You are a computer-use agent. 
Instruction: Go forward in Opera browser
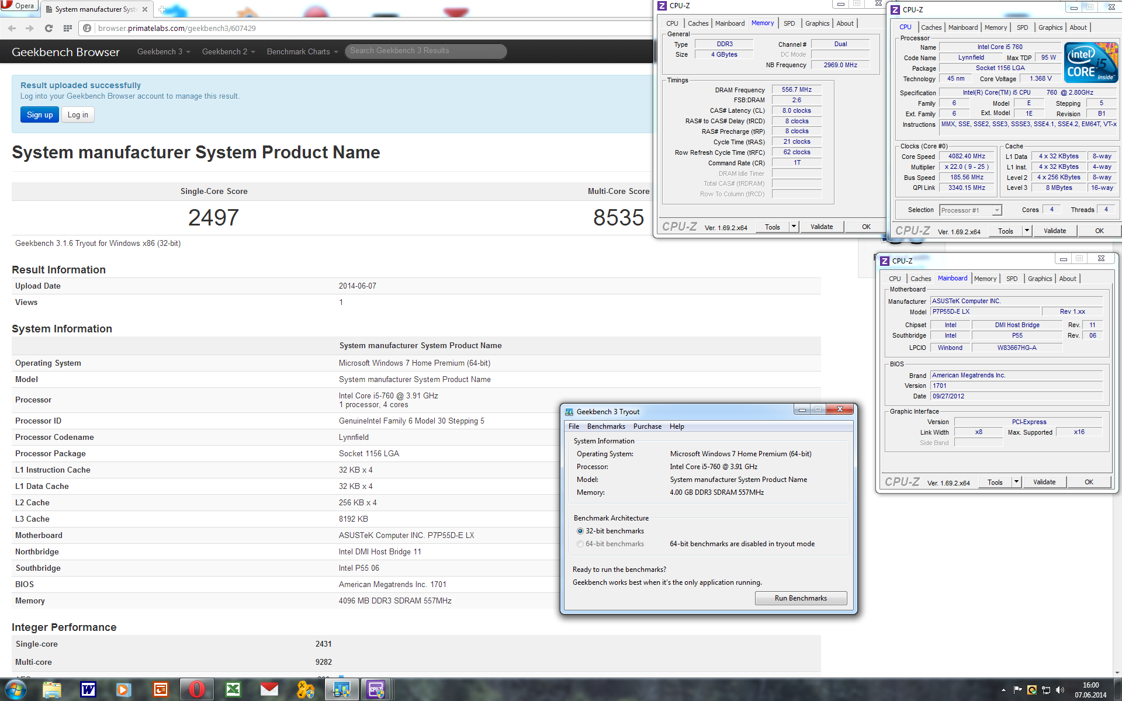[x=30, y=28]
